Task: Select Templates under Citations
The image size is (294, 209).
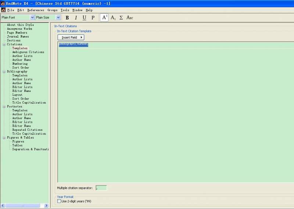Action: pos(20,48)
